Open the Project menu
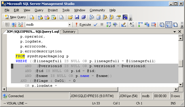 pos(53,10)
